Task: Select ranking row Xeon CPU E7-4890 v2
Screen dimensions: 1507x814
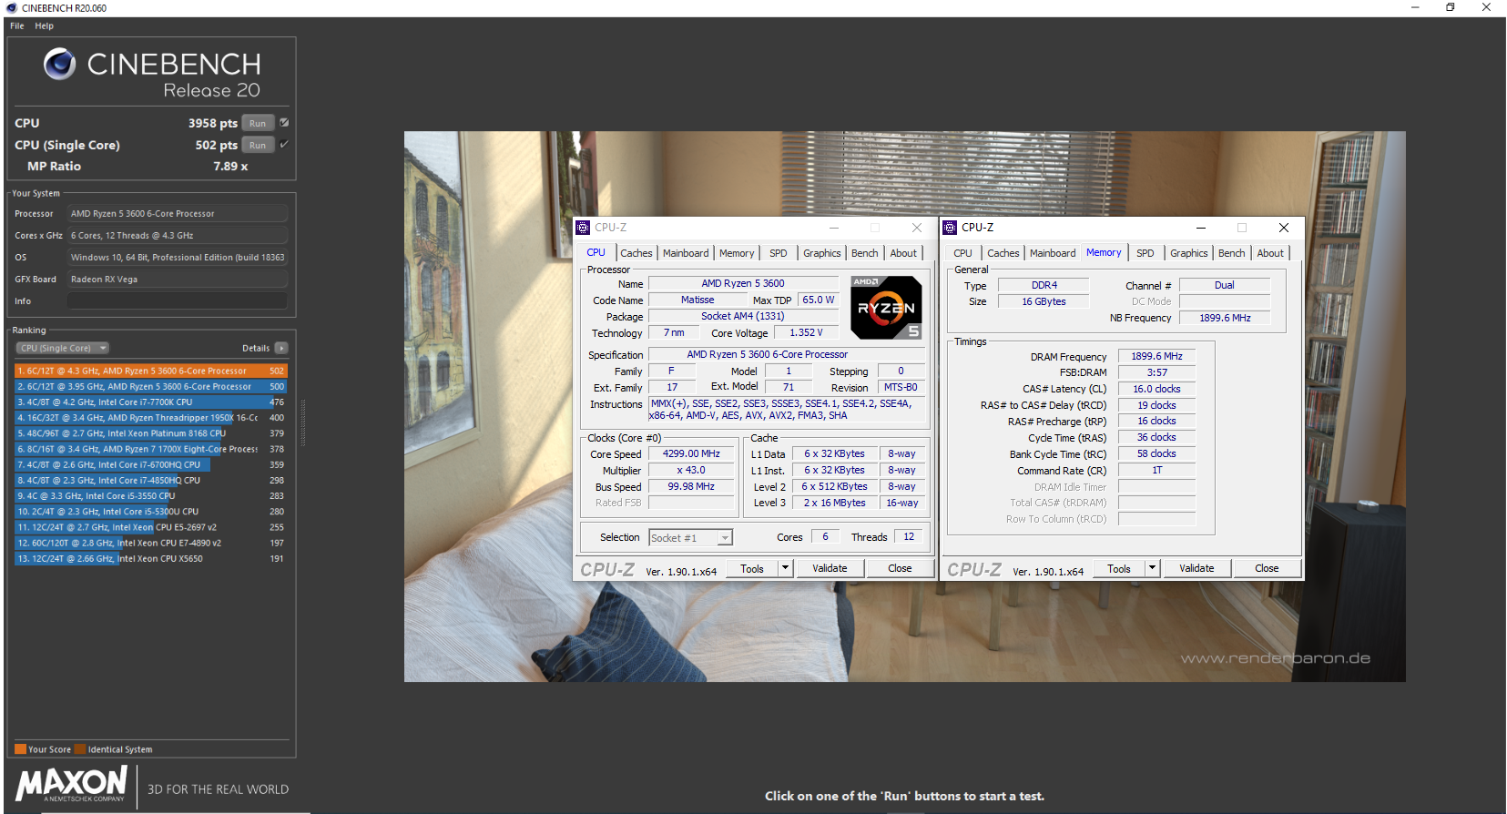Action: (x=151, y=543)
